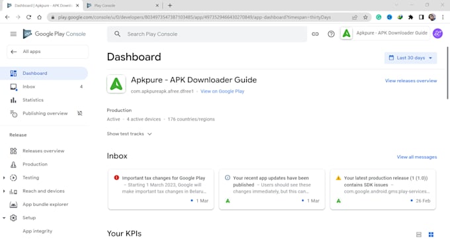Expand the Testing section arrow
Image resolution: width=450 pixels, height=239 pixels.
4,178
